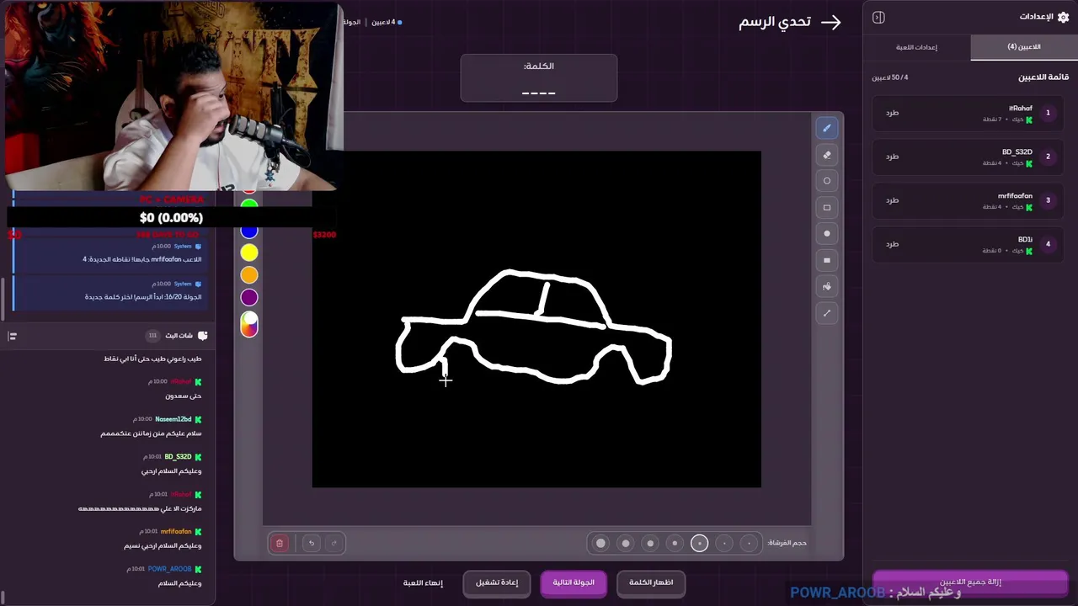This screenshot has height=606, width=1078.
Task: Choose the hollow rectangle shape tool
Action: click(826, 207)
